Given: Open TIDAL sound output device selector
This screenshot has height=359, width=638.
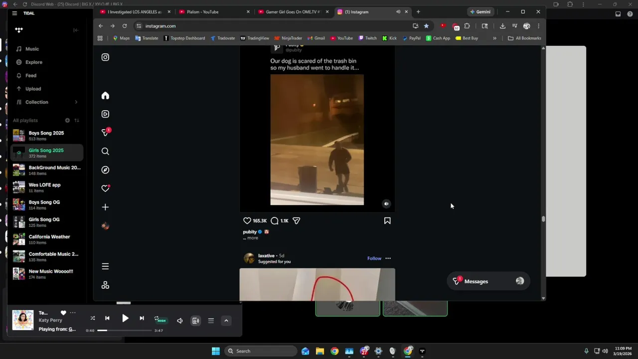Looking at the screenshot, I should pyautogui.click(x=195, y=321).
